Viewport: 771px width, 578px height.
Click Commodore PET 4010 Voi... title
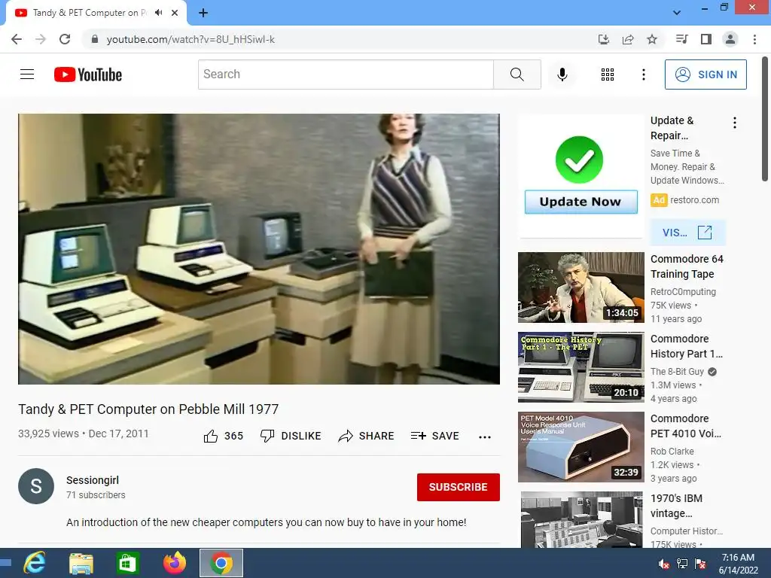[x=685, y=426]
